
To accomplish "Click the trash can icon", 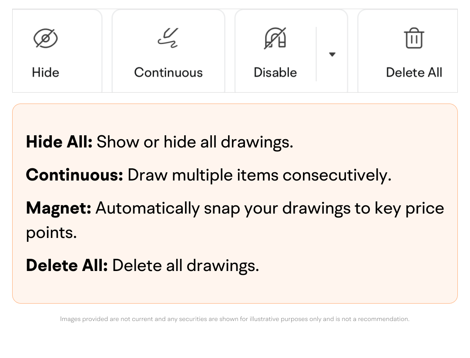I will (x=414, y=38).
